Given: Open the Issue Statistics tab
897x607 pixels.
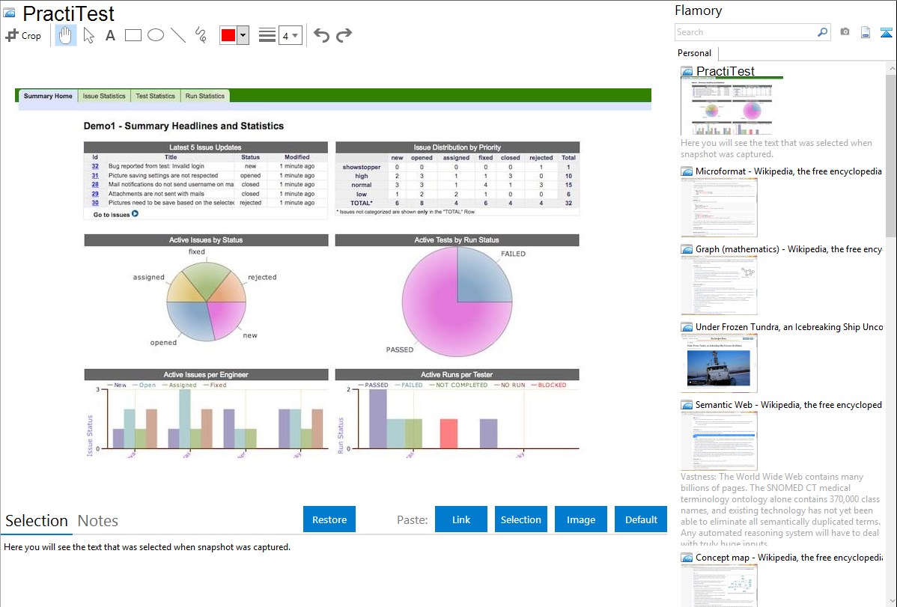Looking at the screenshot, I should [104, 96].
